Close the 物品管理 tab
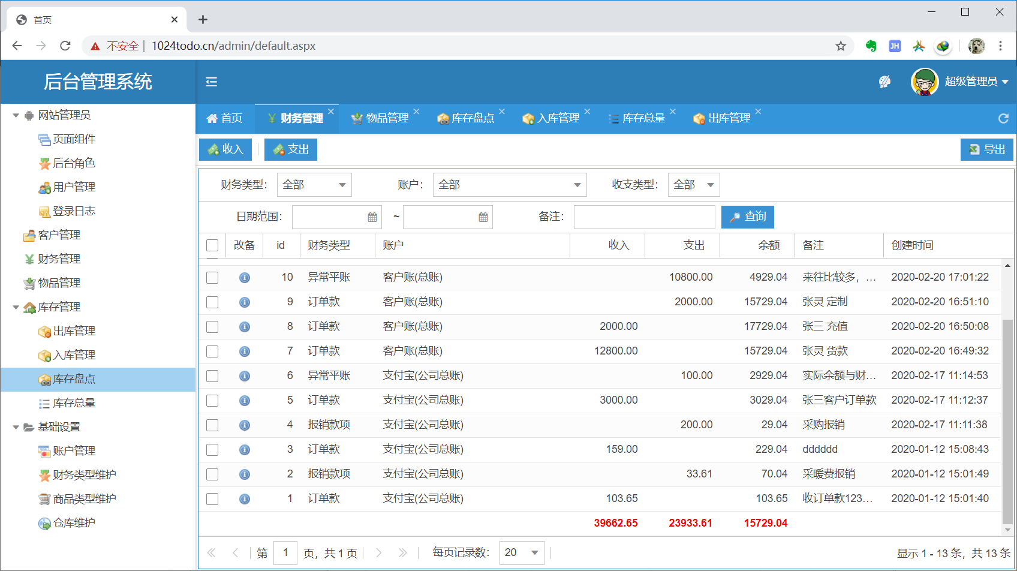The height and width of the screenshot is (571, 1017). point(416,112)
